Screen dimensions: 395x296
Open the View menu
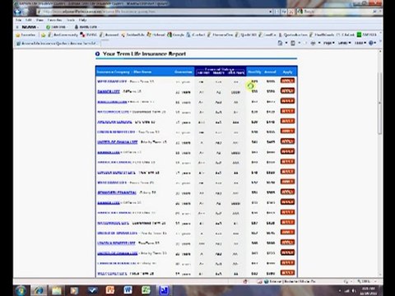(x=39, y=20)
